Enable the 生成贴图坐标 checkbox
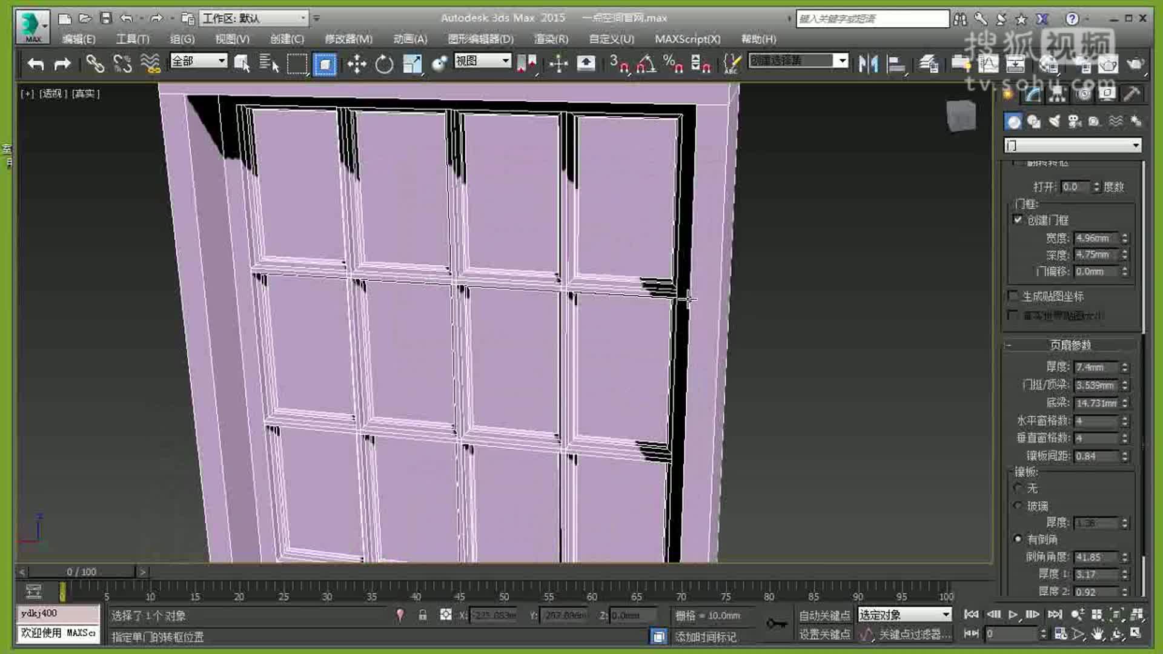1163x654 pixels. coord(1013,296)
